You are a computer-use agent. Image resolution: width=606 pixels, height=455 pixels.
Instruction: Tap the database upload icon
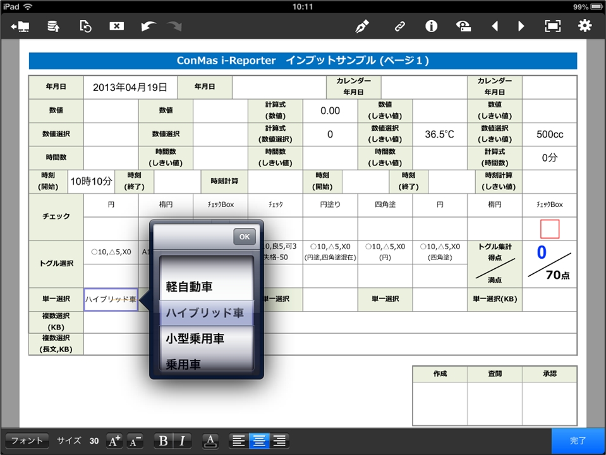click(x=54, y=26)
